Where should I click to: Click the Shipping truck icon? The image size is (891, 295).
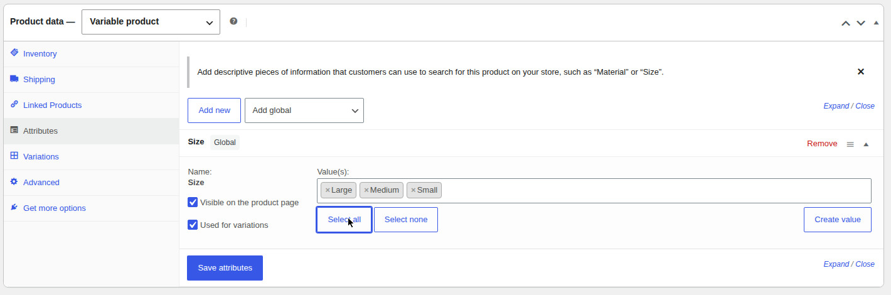click(x=14, y=79)
